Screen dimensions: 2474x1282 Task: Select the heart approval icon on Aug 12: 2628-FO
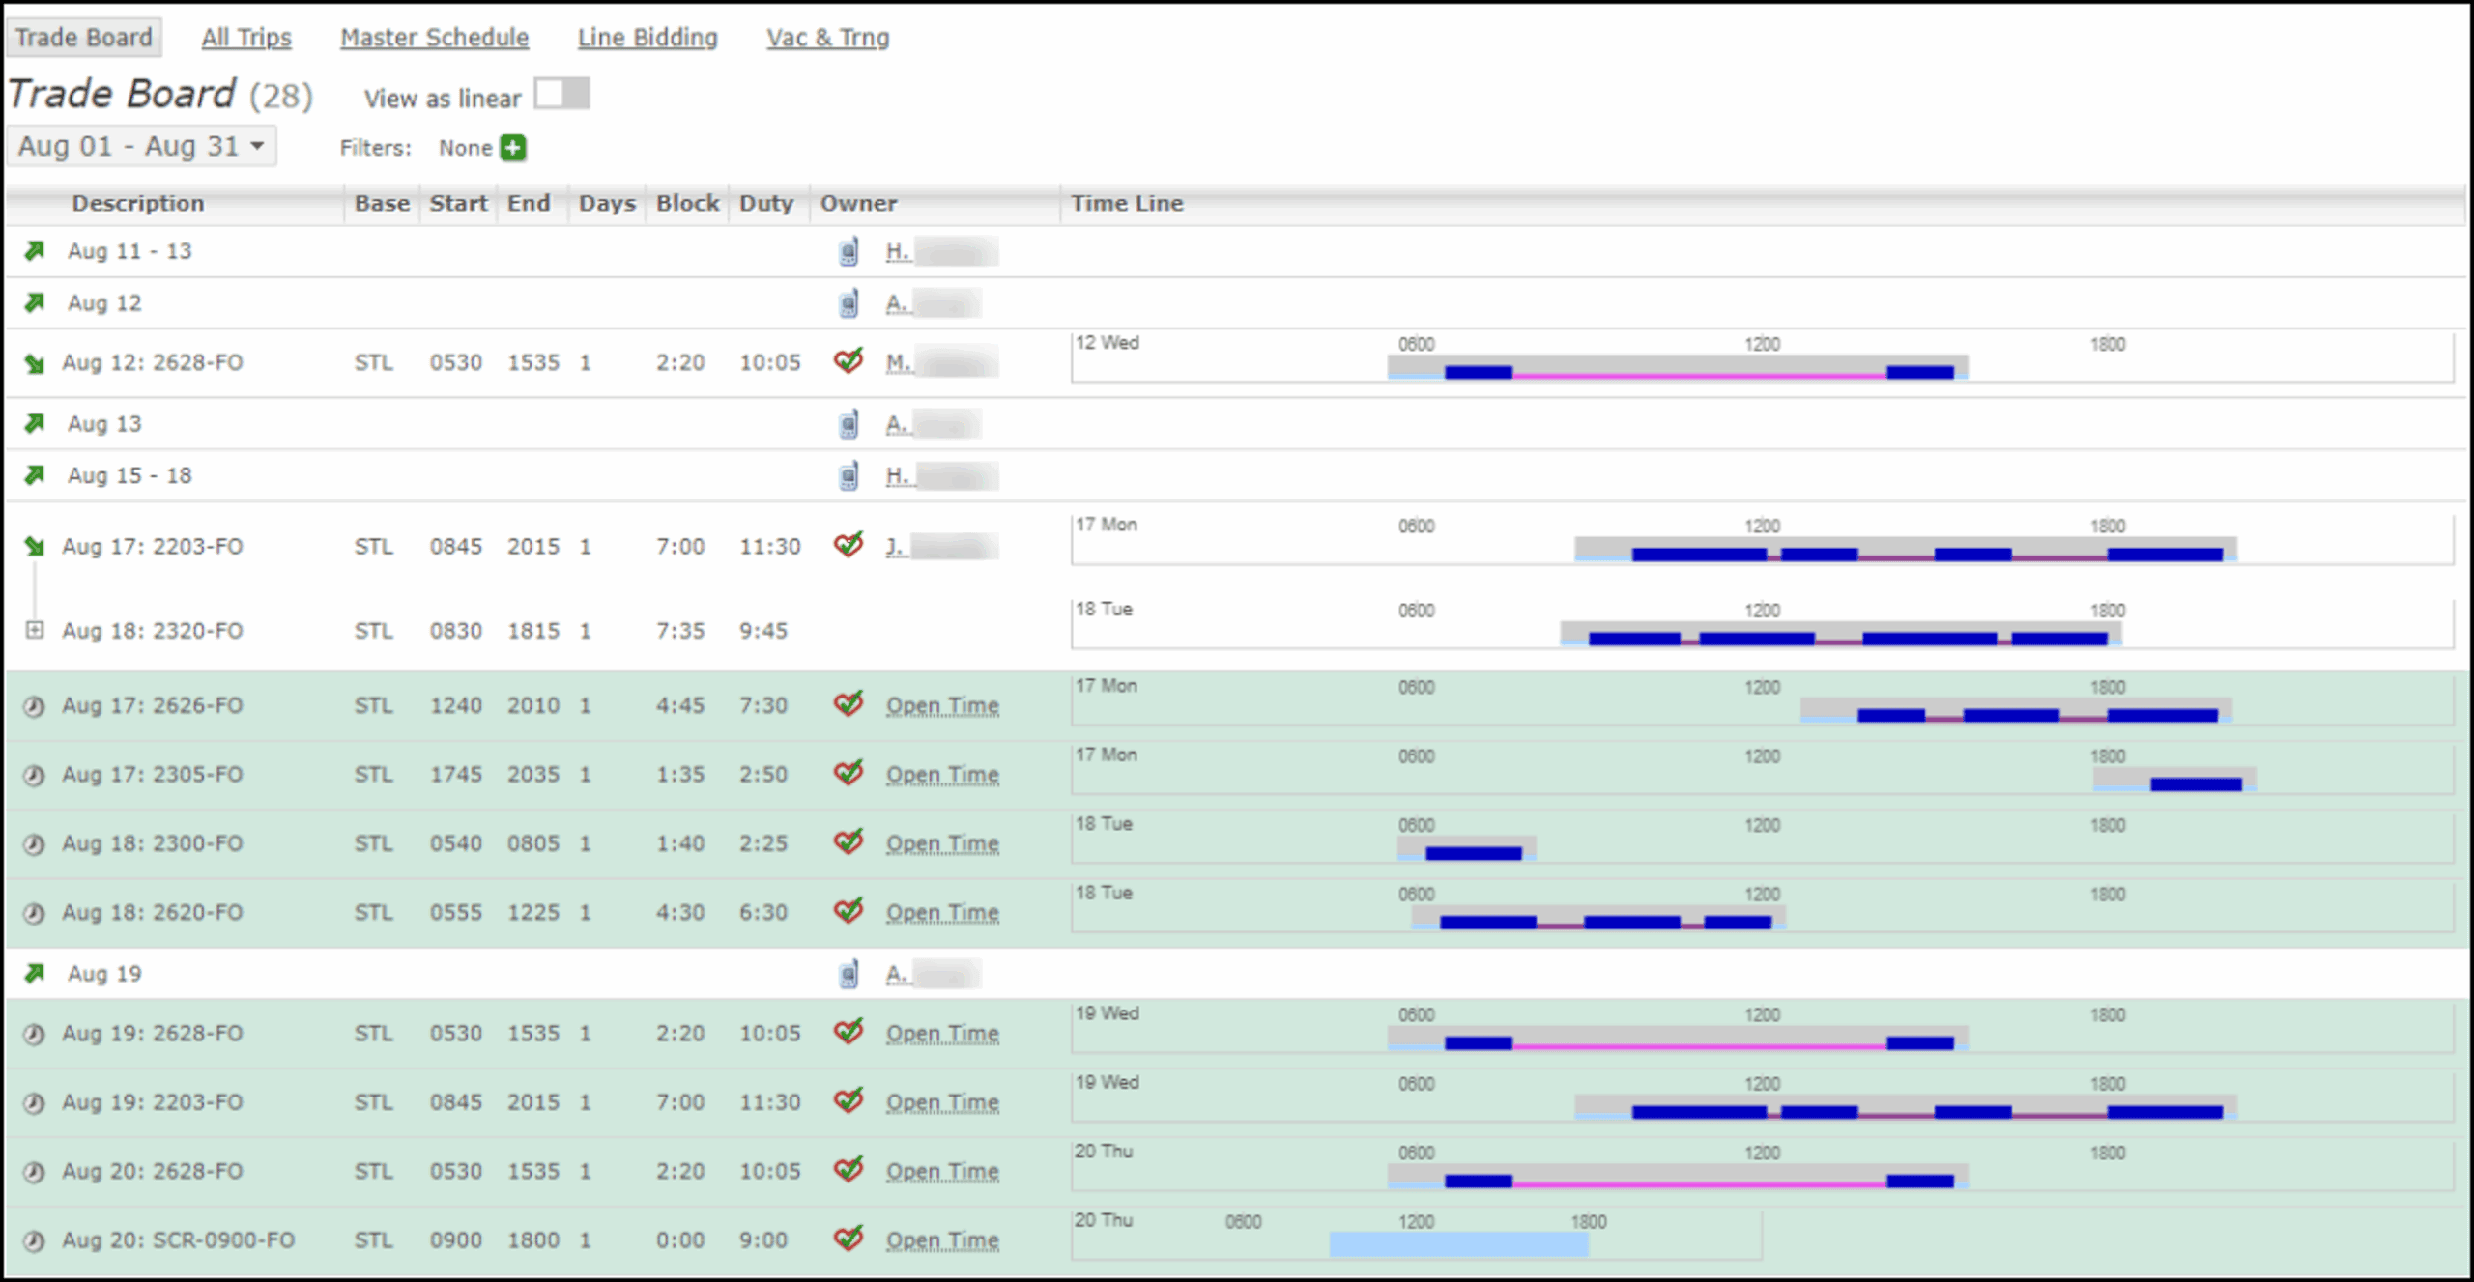pyautogui.click(x=849, y=361)
